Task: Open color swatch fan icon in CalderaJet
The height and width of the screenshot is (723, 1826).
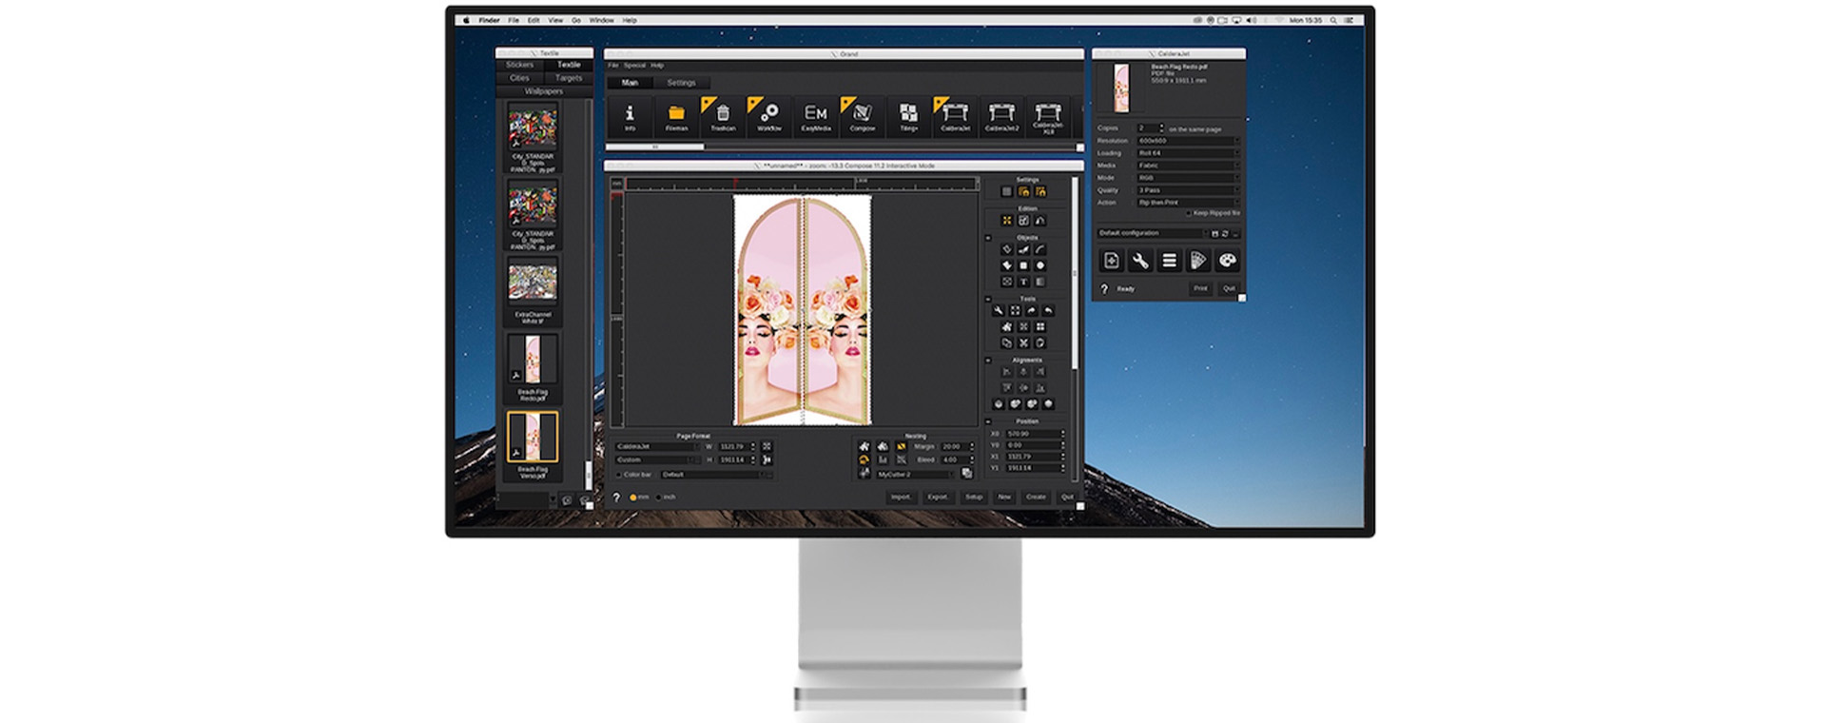Action: [1198, 260]
